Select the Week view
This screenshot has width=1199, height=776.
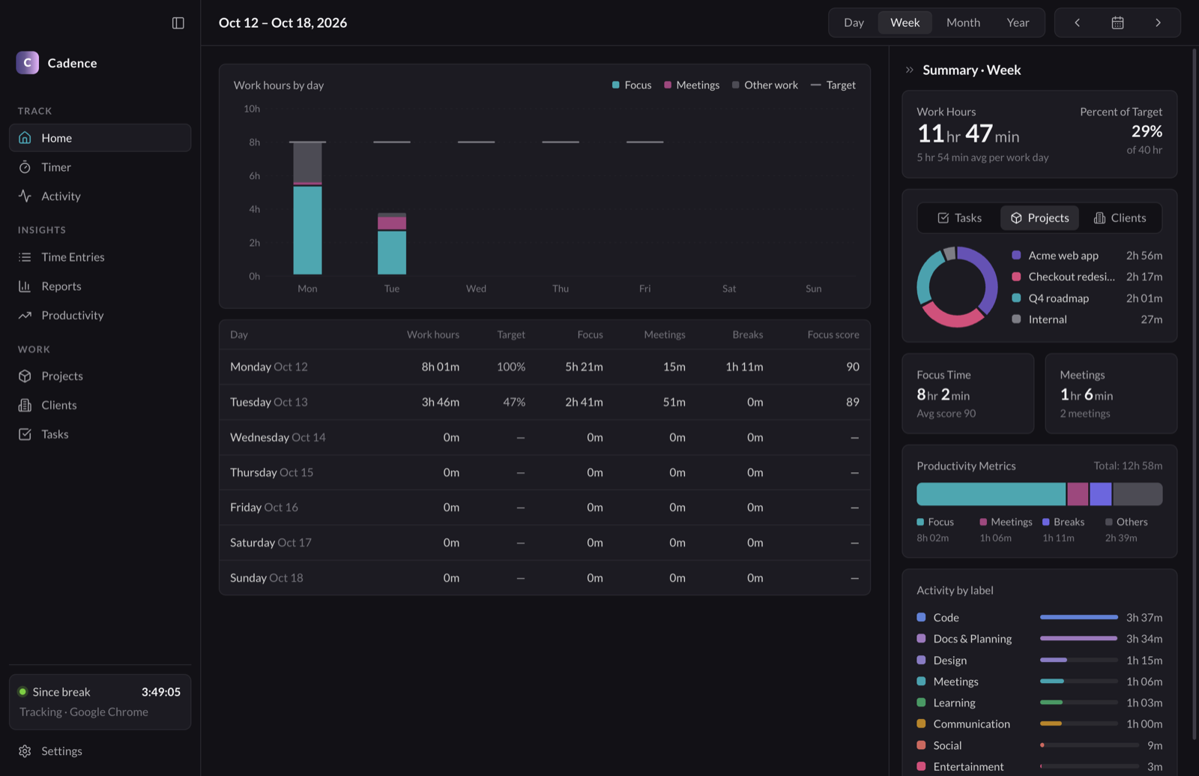click(x=904, y=22)
